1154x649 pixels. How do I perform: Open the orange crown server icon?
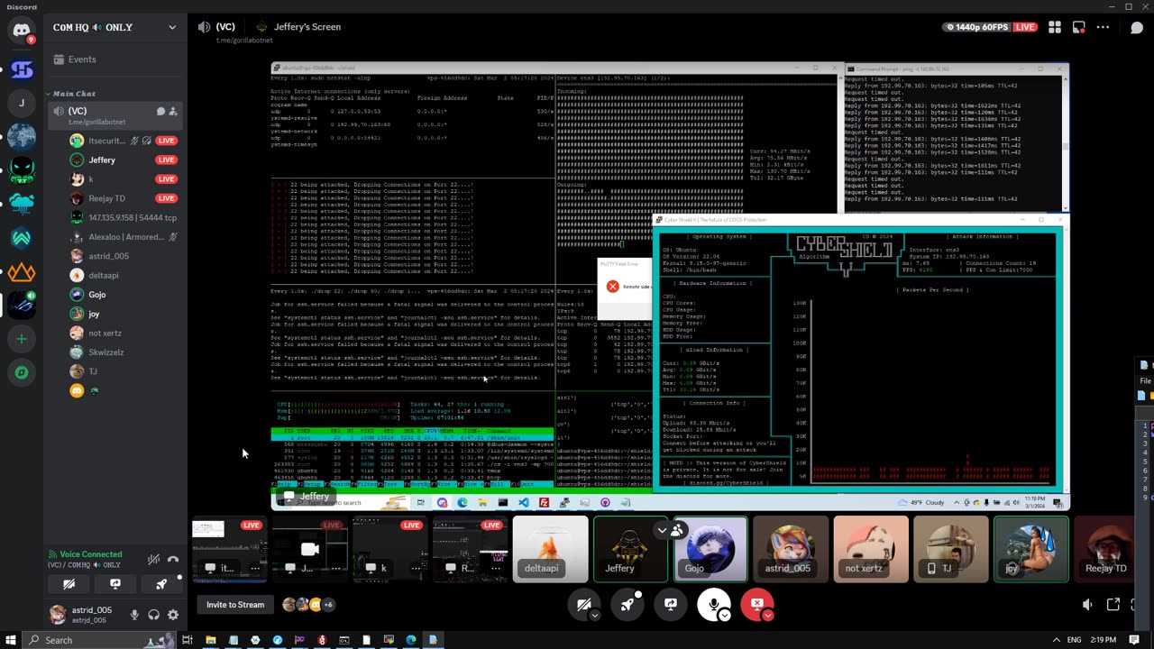click(x=22, y=272)
